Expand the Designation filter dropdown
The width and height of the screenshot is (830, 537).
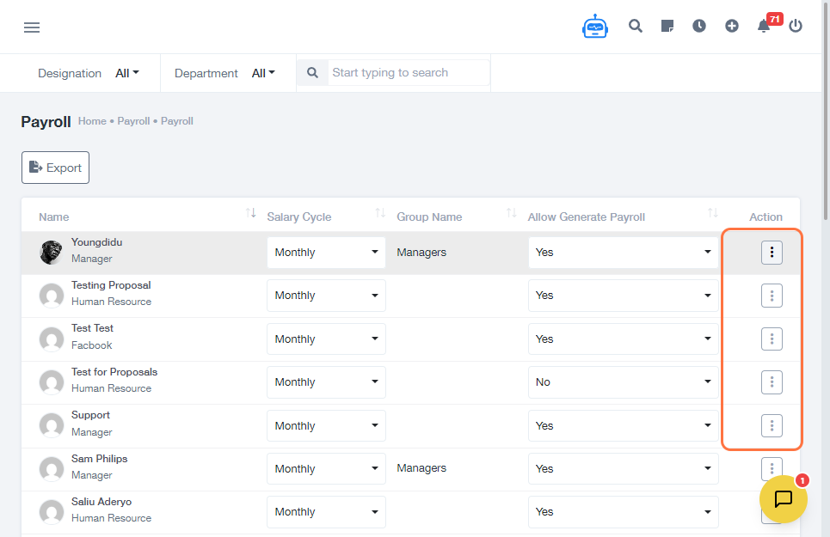pyautogui.click(x=127, y=73)
